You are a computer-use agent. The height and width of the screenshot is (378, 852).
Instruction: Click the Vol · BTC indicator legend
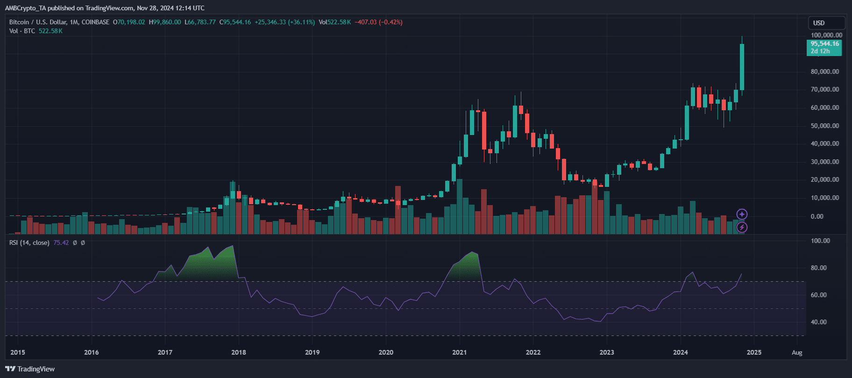point(22,31)
